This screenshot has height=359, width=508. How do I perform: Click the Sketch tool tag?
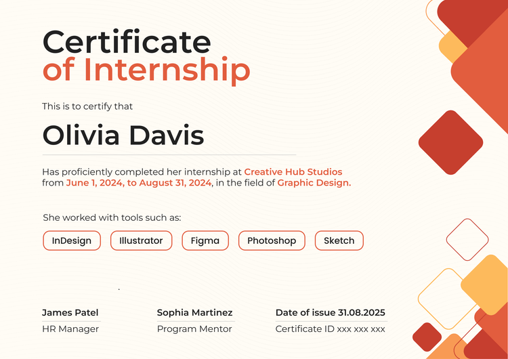[x=339, y=240]
